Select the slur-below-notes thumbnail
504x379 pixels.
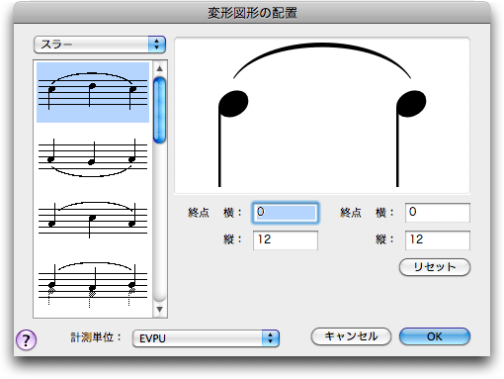(93, 158)
